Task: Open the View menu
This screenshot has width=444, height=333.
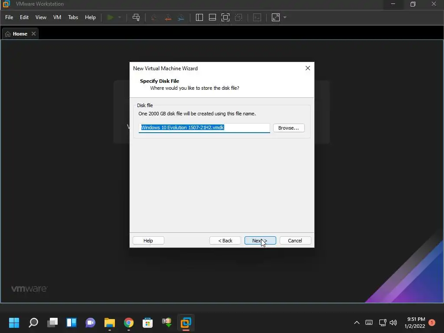Action: (x=41, y=17)
